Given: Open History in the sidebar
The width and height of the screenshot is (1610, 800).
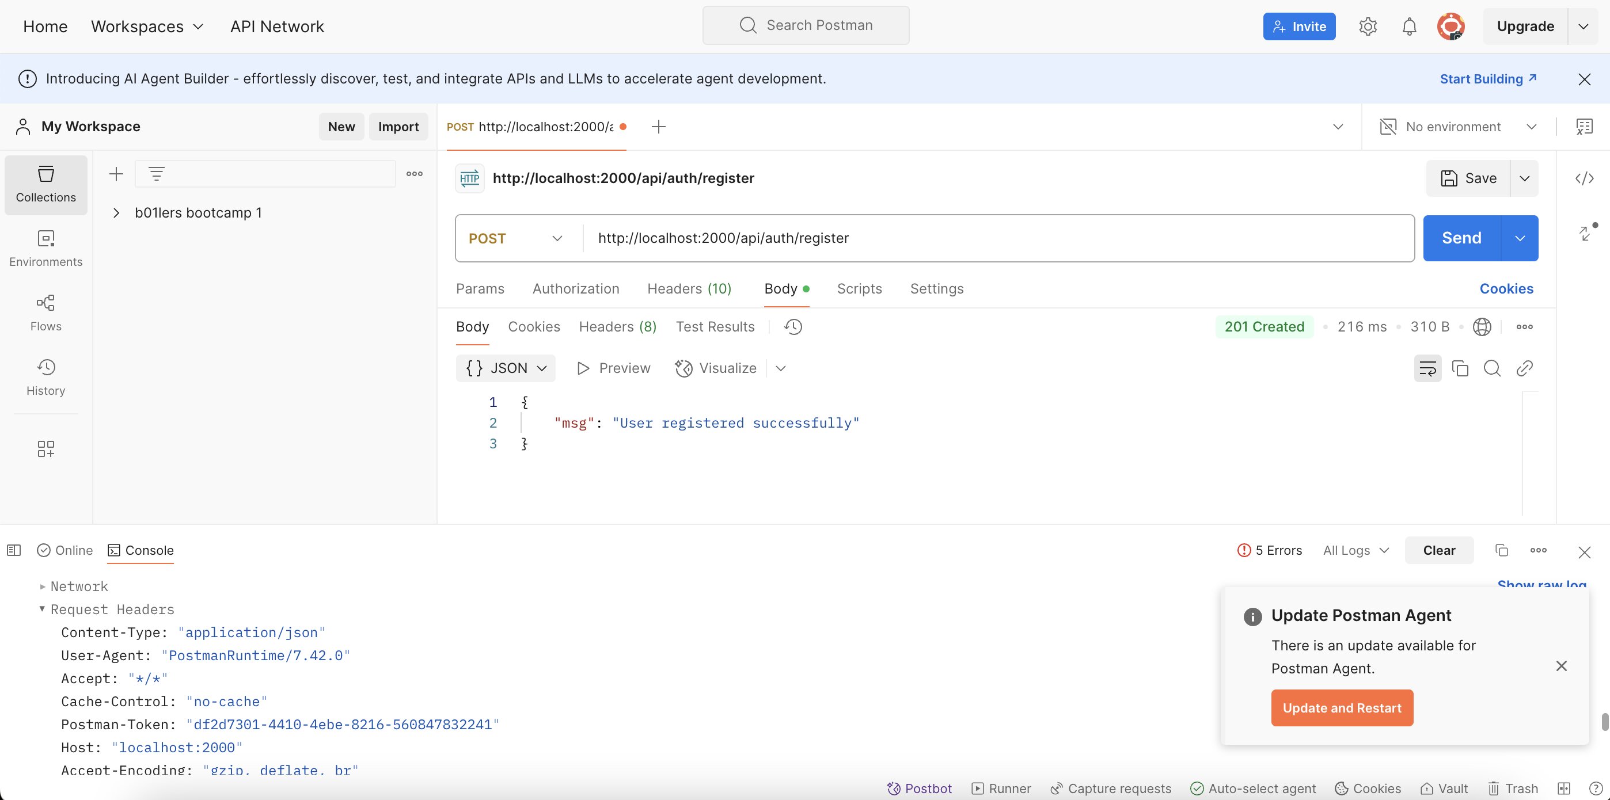Looking at the screenshot, I should (x=45, y=377).
